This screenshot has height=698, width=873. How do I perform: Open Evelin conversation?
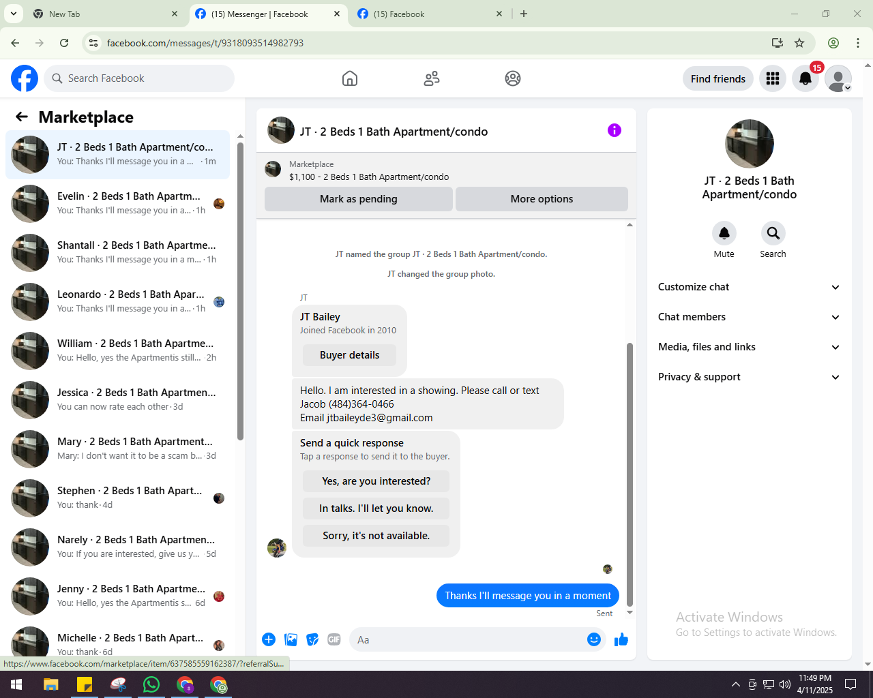point(118,203)
